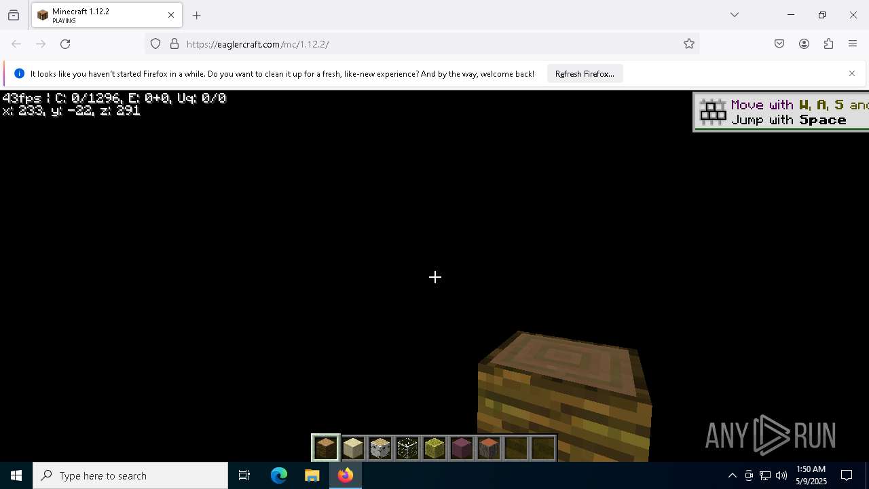Show hidden system tray icons
Viewport: 869px width, 489px height.
click(732, 475)
